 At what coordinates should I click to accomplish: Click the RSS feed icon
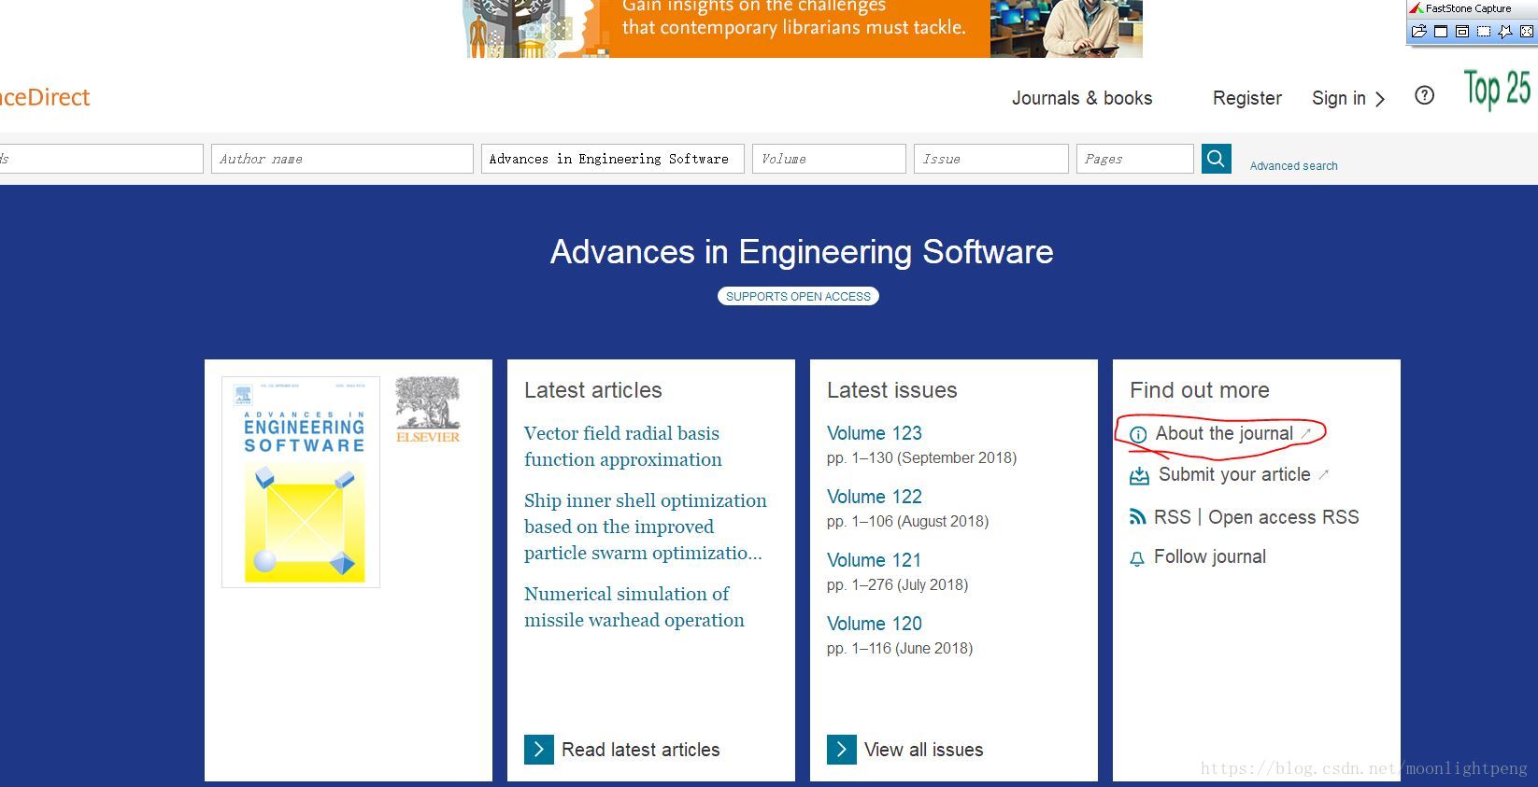click(1137, 517)
